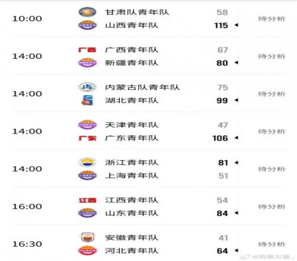The width and height of the screenshot is (297, 261).
Task: Click the 广西青年队 red logo
Action: click(87, 50)
